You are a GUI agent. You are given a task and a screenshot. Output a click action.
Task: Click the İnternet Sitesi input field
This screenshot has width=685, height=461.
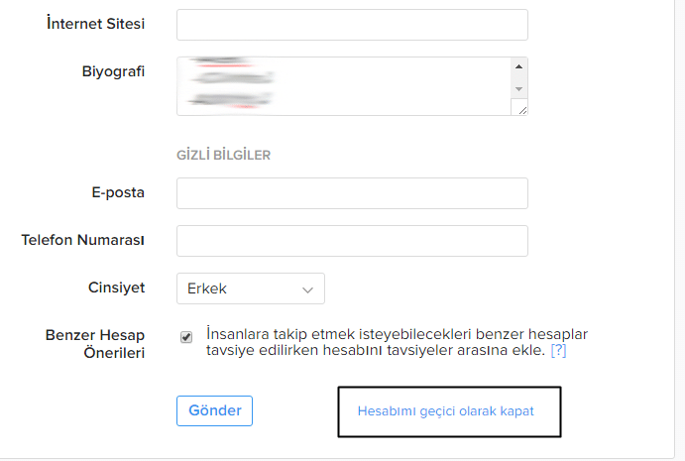click(x=352, y=25)
